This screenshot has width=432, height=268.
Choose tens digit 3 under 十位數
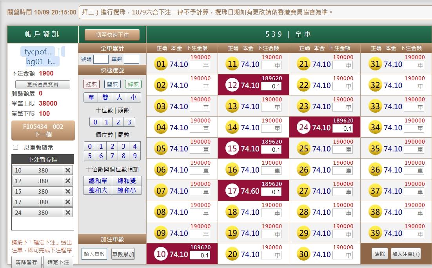pos(129,122)
